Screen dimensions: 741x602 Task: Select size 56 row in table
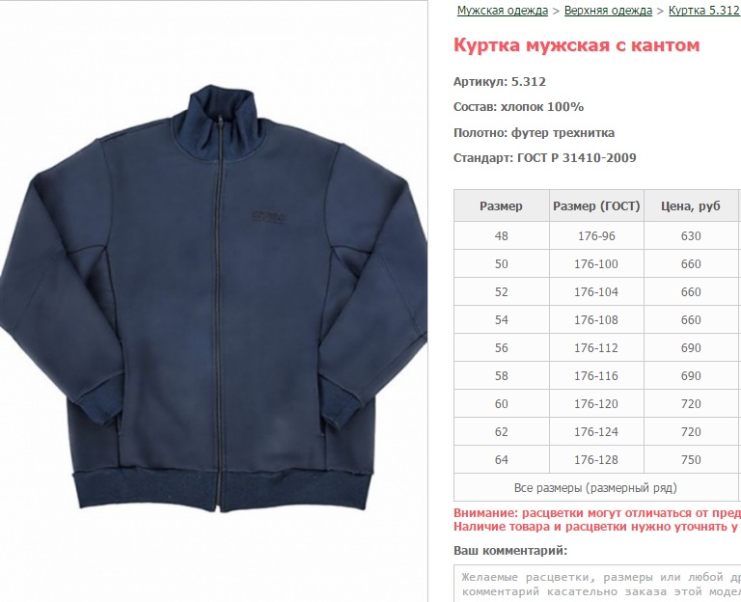point(597,347)
